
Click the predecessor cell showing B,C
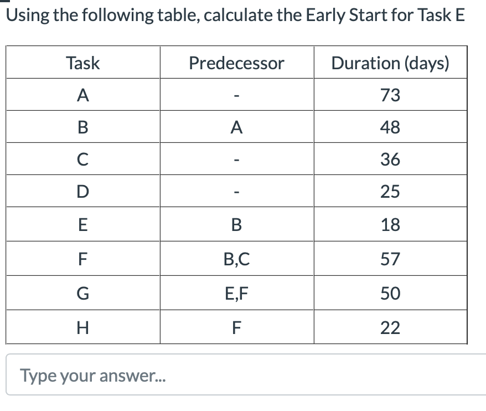(236, 259)
